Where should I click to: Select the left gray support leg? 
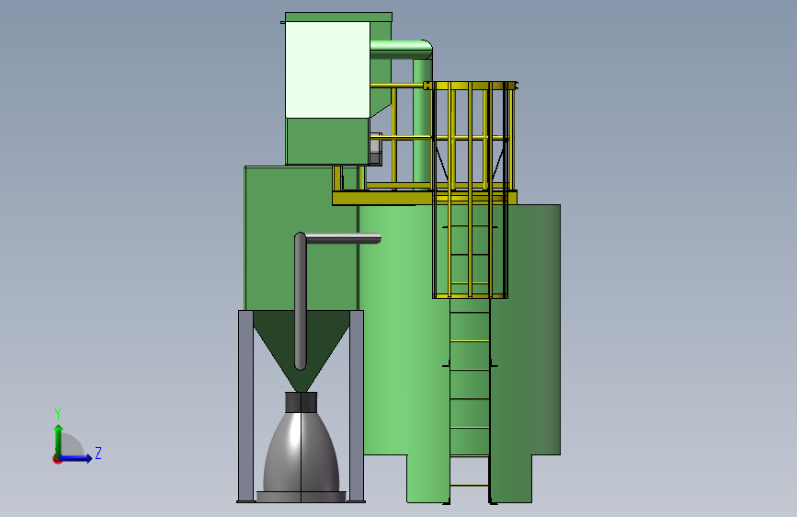point(246,406)
